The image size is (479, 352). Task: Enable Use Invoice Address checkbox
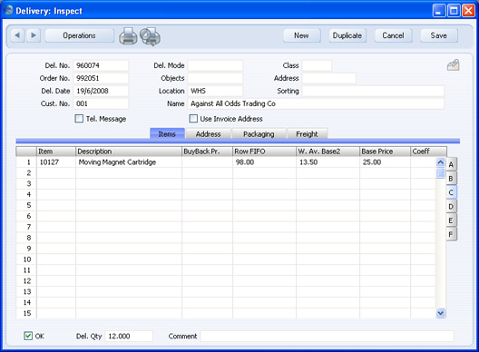tap(193, 119)
